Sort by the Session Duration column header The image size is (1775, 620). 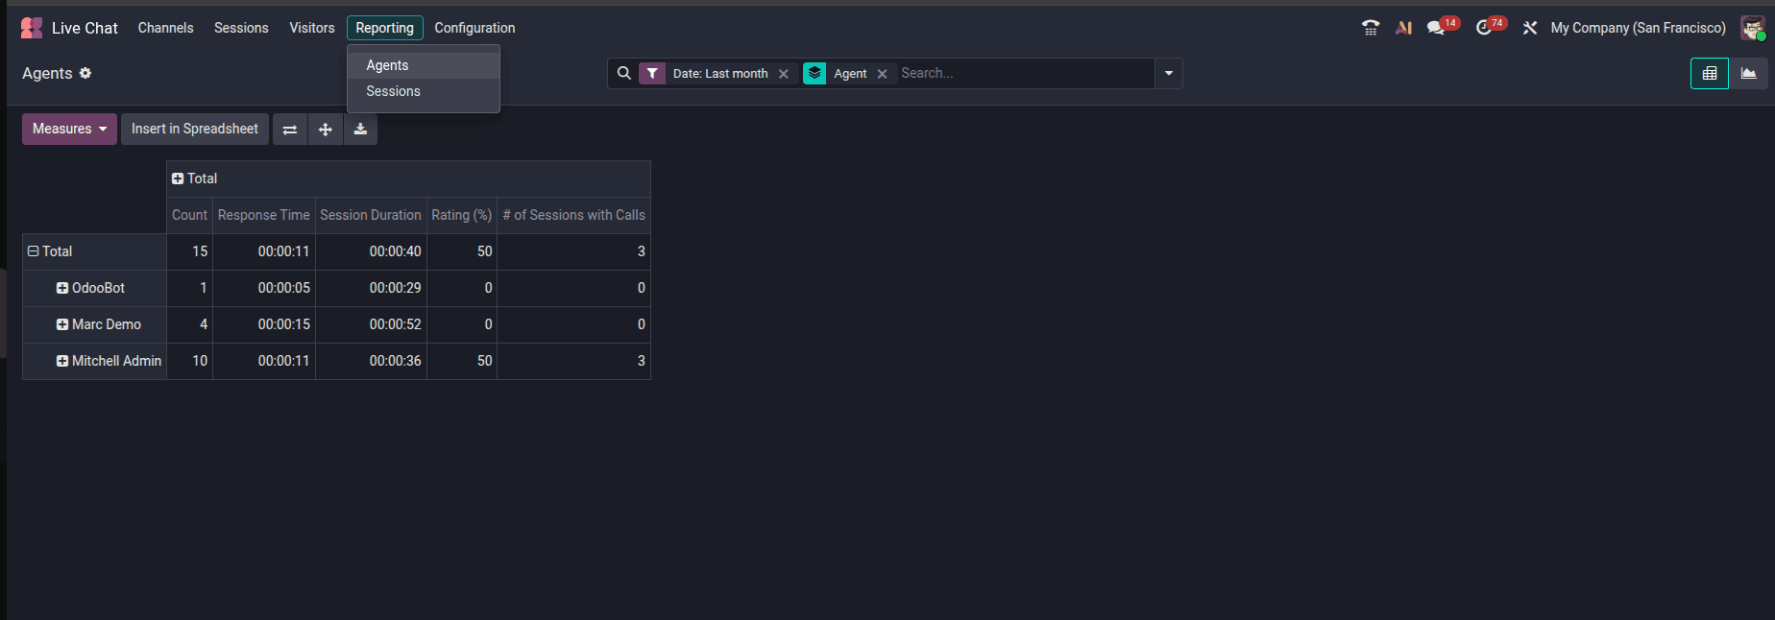pyautogui.click(x=371, y=215)
